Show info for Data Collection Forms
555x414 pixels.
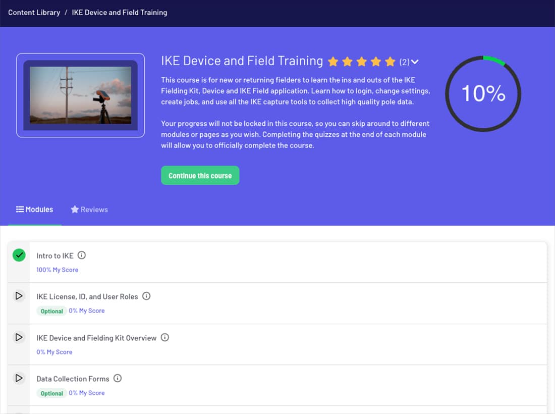coord(118,378)
